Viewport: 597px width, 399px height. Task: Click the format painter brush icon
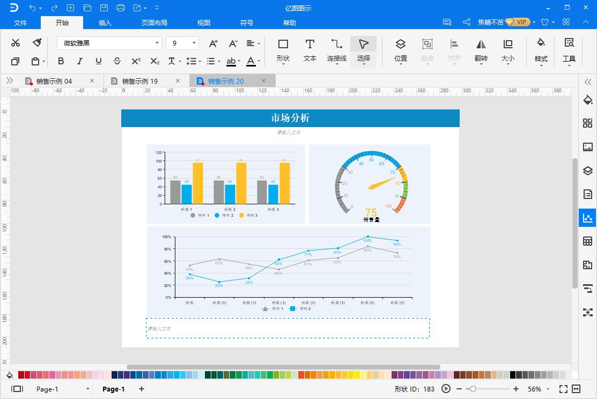pos(37,43)
